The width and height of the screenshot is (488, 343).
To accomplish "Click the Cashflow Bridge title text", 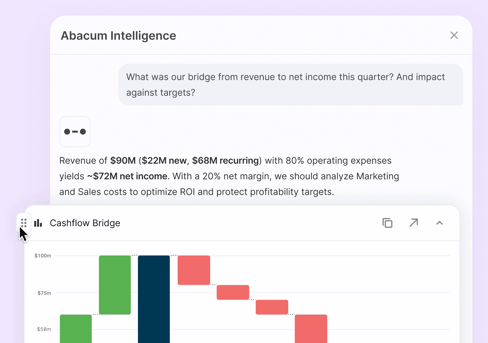I will click(85, 223).
